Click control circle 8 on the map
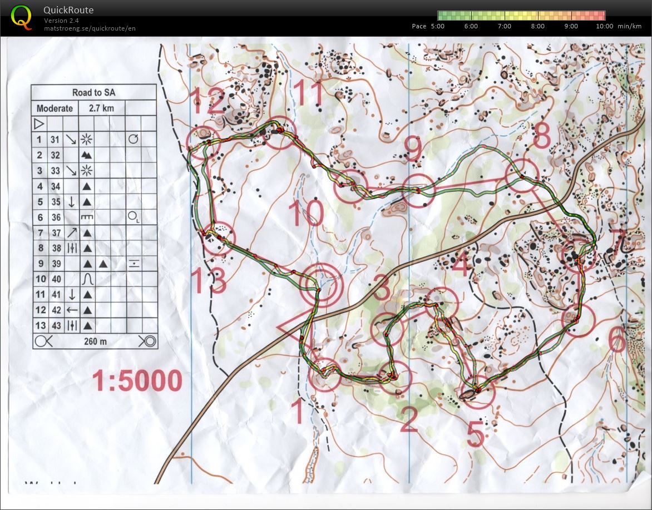This screenshot has width=652, height=510. (x=521, y=176)
